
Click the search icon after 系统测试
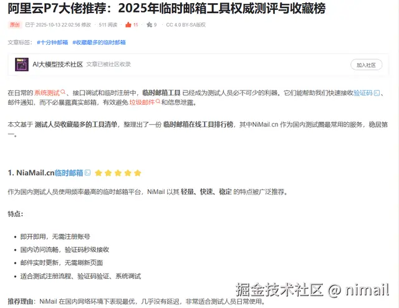(63, 92)
